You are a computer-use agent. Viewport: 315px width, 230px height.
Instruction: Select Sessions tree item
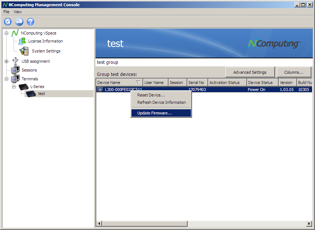29,70
